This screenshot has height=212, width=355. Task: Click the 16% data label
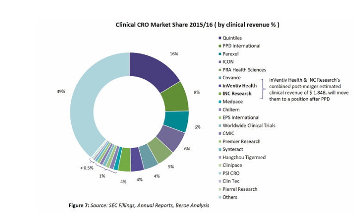(x=174, y=54)
